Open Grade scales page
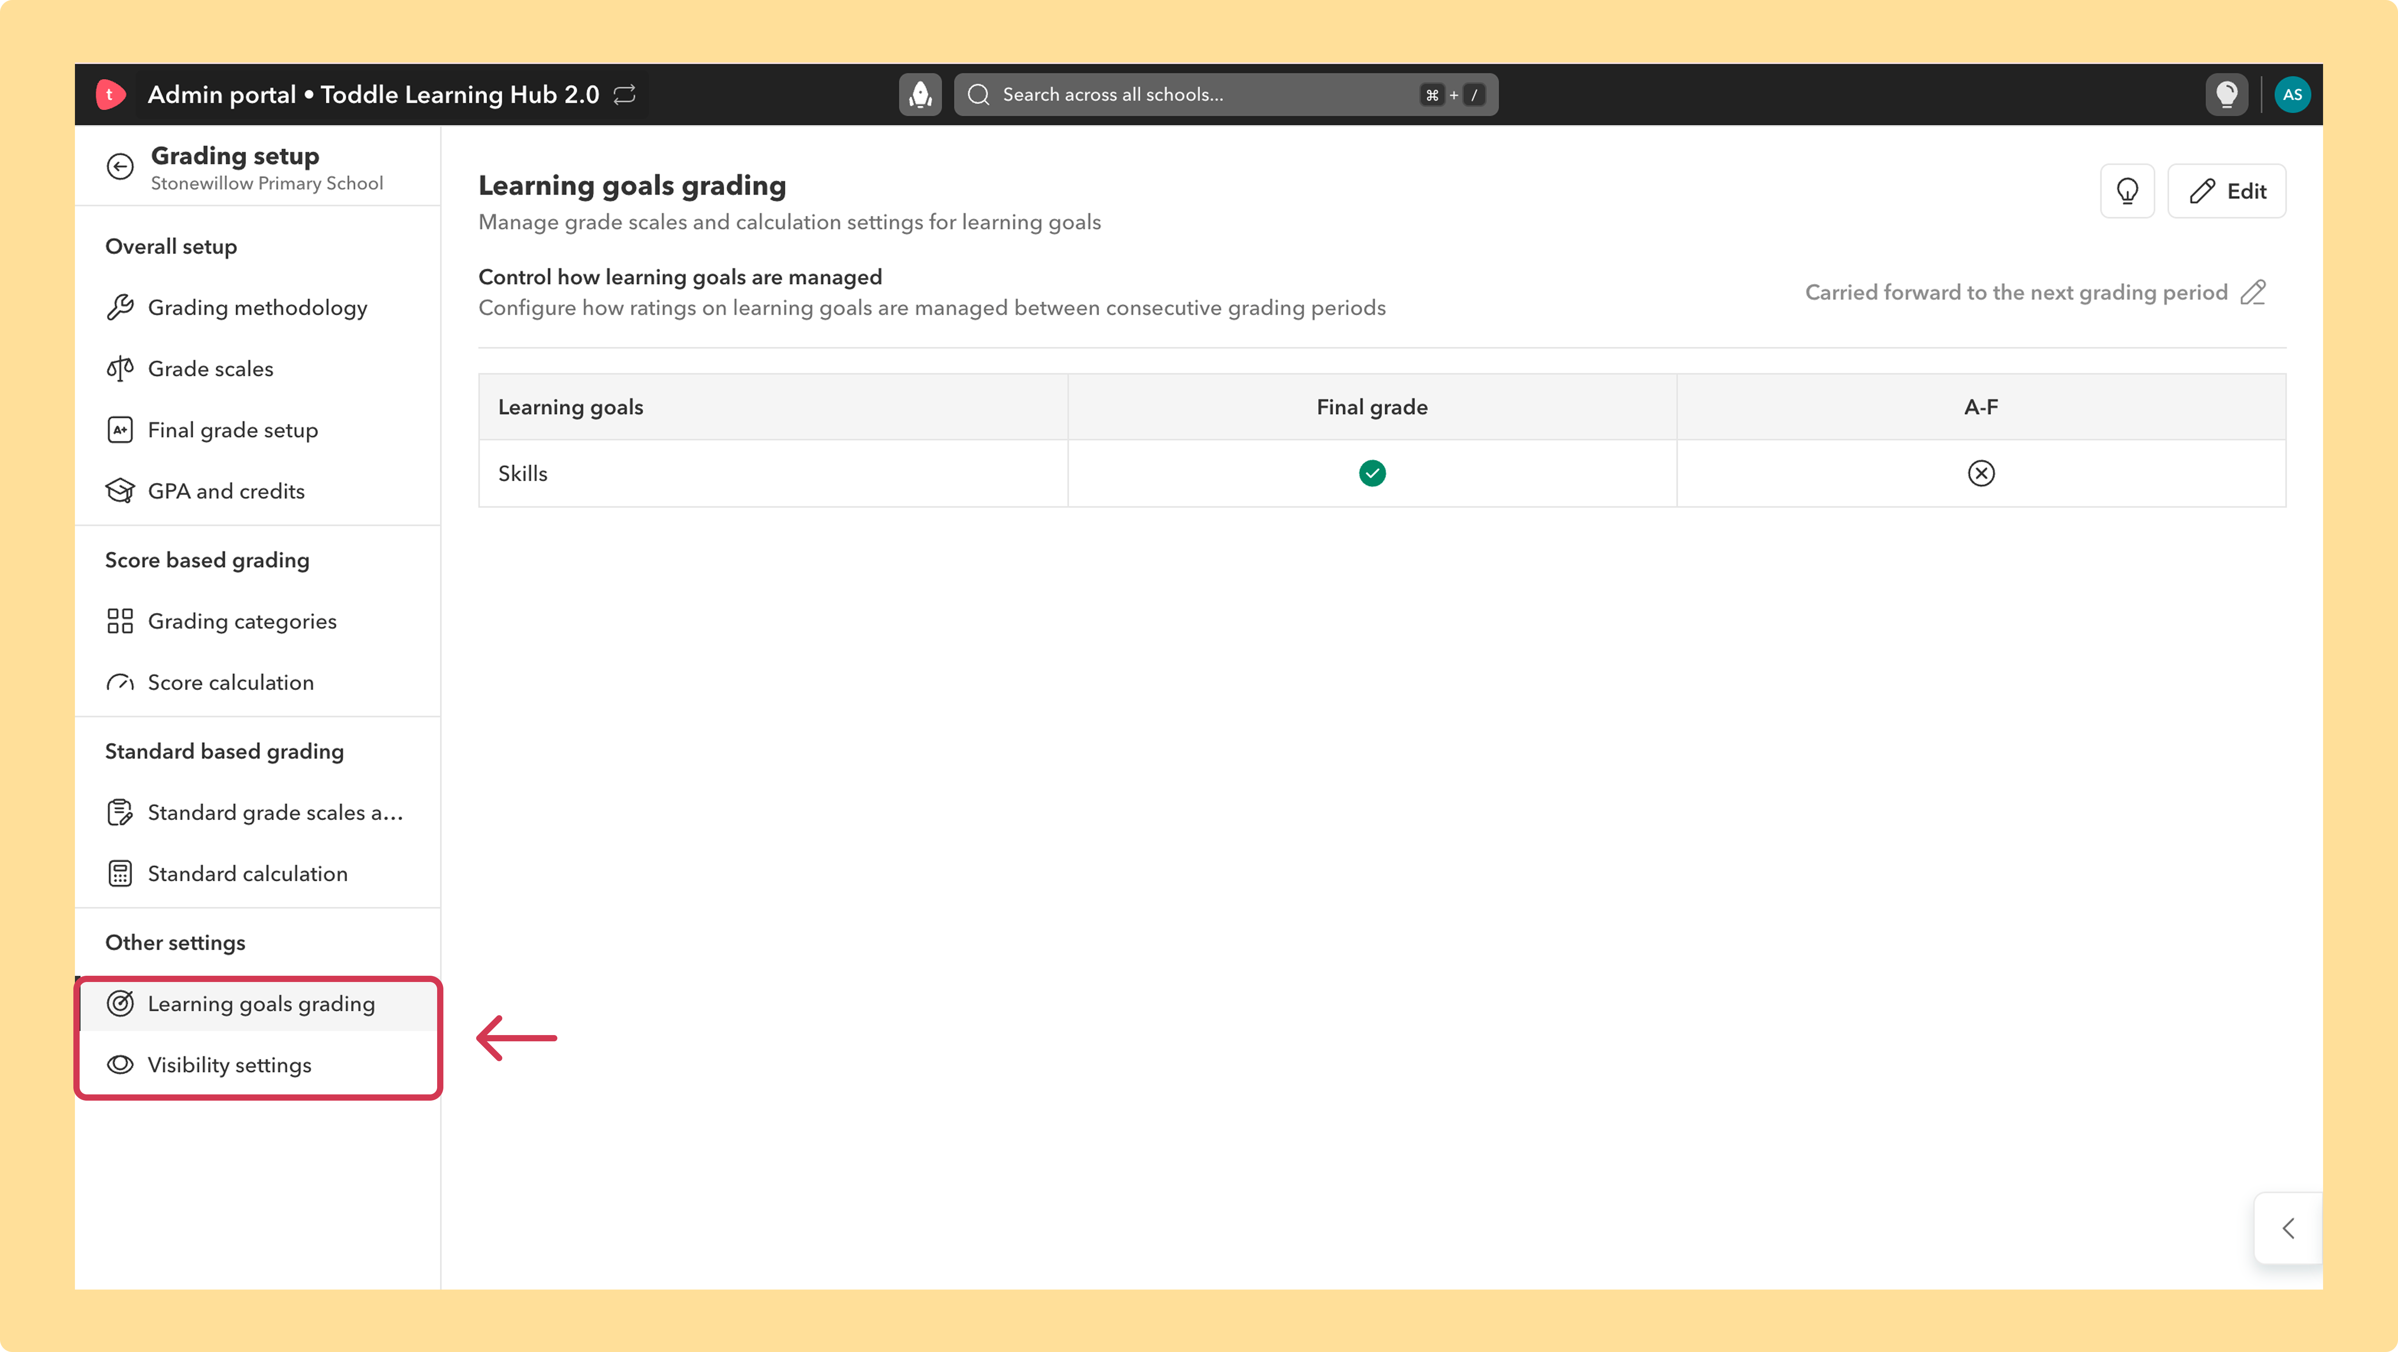This screenshot has width=2398, height=1352. 258,369
